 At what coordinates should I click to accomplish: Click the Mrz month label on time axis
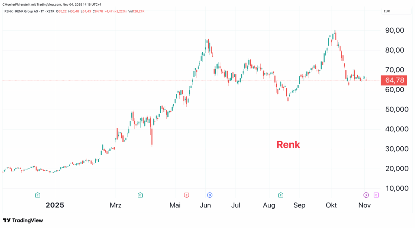point(116,205)
